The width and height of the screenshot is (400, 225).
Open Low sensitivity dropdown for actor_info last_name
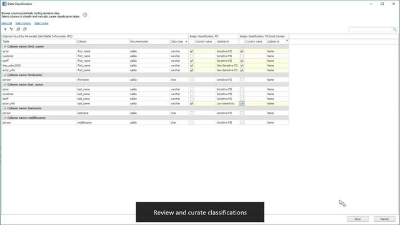227,104
